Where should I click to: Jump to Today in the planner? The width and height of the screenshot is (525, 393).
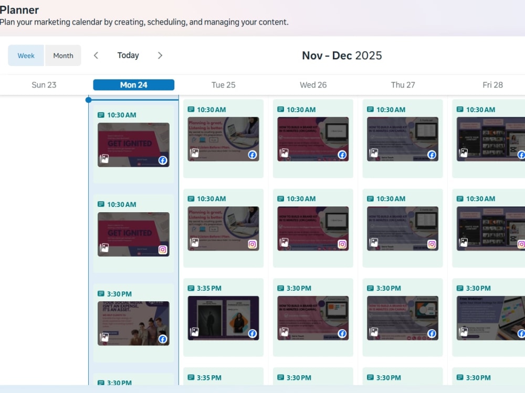[x=128, y=56]
